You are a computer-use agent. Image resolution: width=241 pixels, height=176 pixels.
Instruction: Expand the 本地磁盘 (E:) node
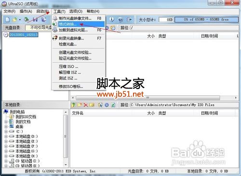pyautogui.click(x=6, y=141)
